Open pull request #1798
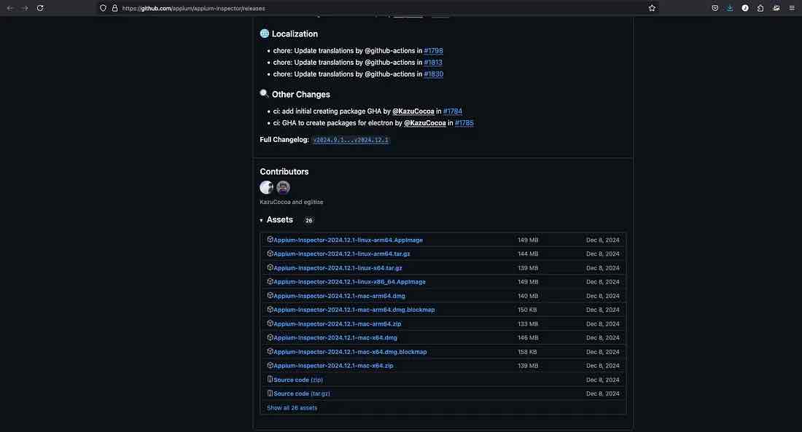The height and width of the screenshot is (432, 802). (433, 50)
